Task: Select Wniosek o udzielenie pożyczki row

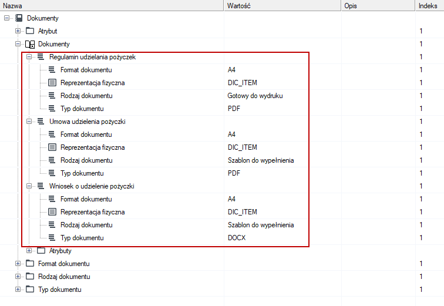Action: click(92, 186)
